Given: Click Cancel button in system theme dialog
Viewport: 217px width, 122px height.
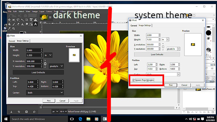Looking at the screenshot, I should click(184, 85).
